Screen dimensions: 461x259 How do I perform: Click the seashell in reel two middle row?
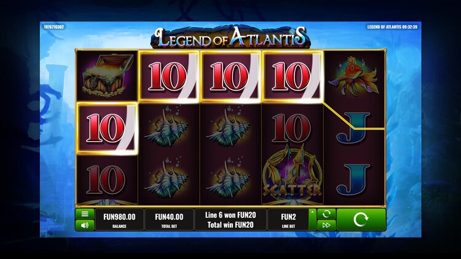(168, 127)
